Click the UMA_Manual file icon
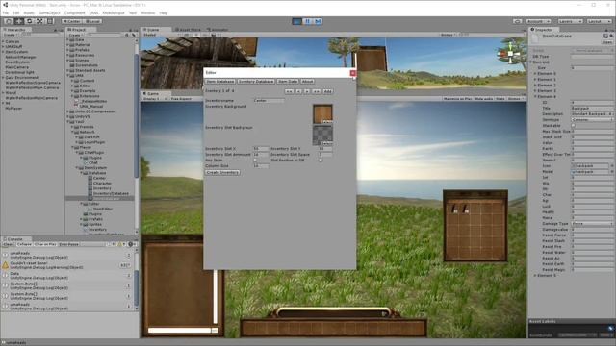This screenshot has width=616, height=346. pos(77,106)
